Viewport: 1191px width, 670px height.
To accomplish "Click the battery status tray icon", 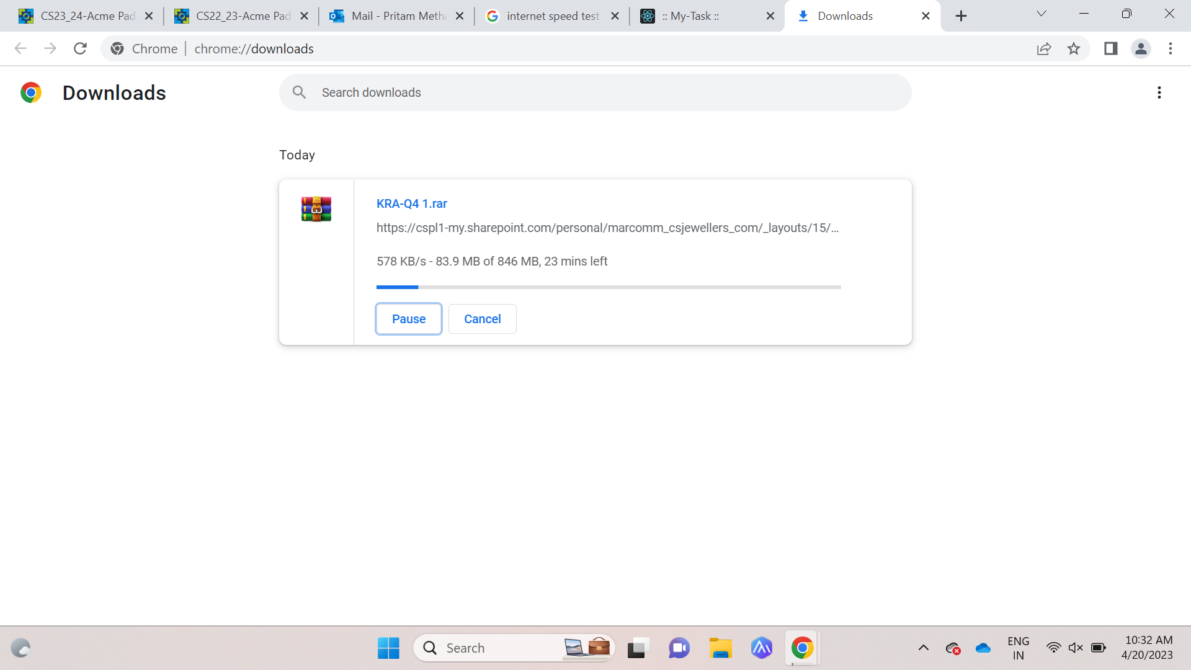I will pyautogui.click(x=1099, y=648).
